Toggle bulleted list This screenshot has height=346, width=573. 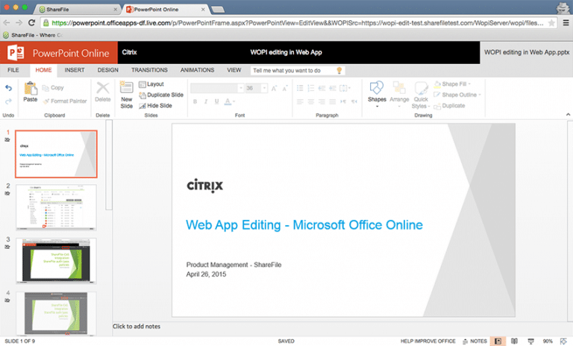(300, 88)
